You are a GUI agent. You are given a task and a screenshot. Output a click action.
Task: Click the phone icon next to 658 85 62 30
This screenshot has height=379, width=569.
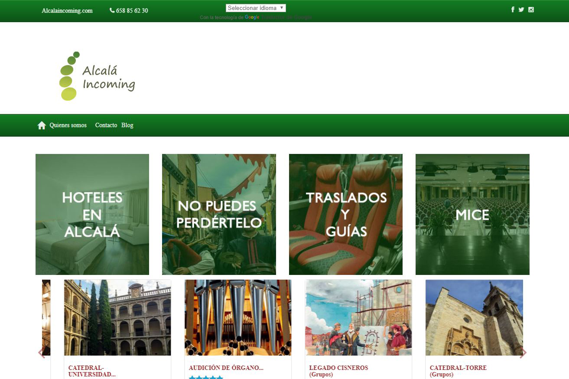(112, 10)
